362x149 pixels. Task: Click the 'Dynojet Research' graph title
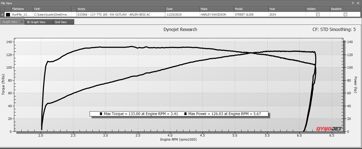180,29
